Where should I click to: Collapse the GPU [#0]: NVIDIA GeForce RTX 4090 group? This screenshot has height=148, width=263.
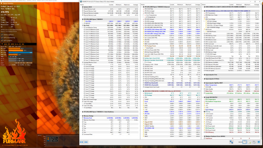[x=203, y=11]
